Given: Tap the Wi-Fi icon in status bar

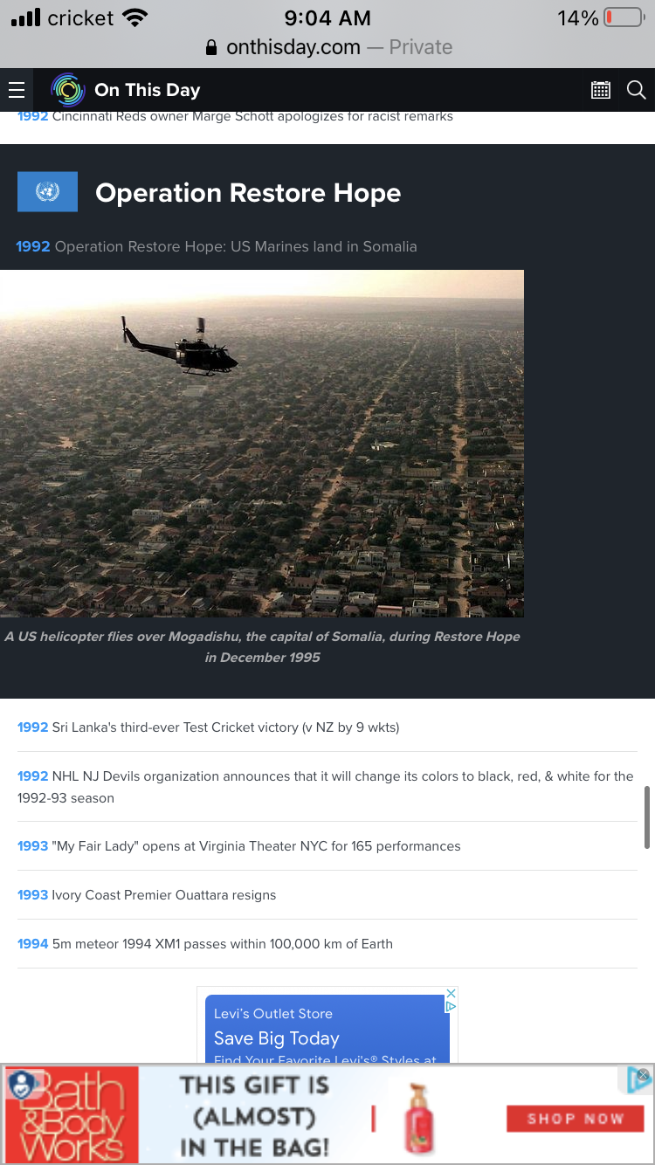Looking at the screenshot, I should click(x=134, y=17).
